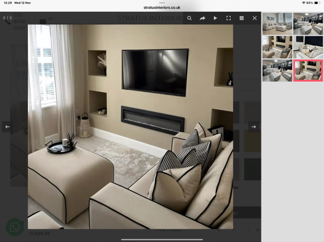Close the image lightbox
The image size is (324, 242).
[254, 18]
